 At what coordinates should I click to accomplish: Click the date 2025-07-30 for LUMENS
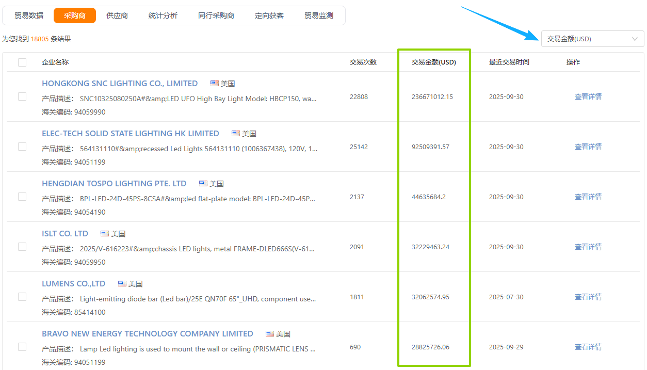(x=506, y=297)
